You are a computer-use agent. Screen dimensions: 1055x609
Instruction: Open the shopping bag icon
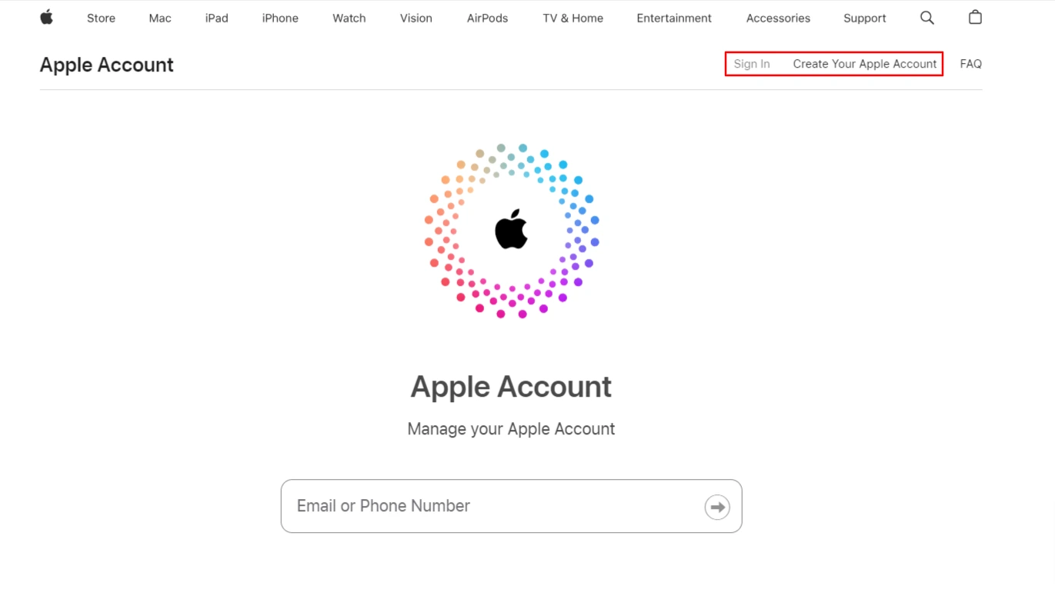click(975, 17)
